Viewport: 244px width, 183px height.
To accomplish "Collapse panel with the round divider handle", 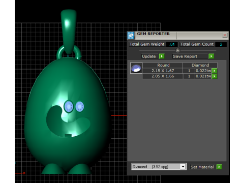I will pyautogui.click(x=177, y=50).
